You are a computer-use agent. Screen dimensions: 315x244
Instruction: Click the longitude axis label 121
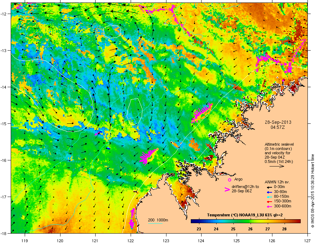[95, 241]
